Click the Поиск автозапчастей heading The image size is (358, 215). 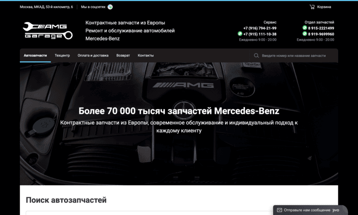[x=66, y=200]
